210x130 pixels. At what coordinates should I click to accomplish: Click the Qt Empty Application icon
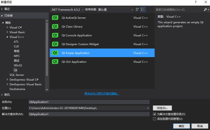[x=55, y=53]
